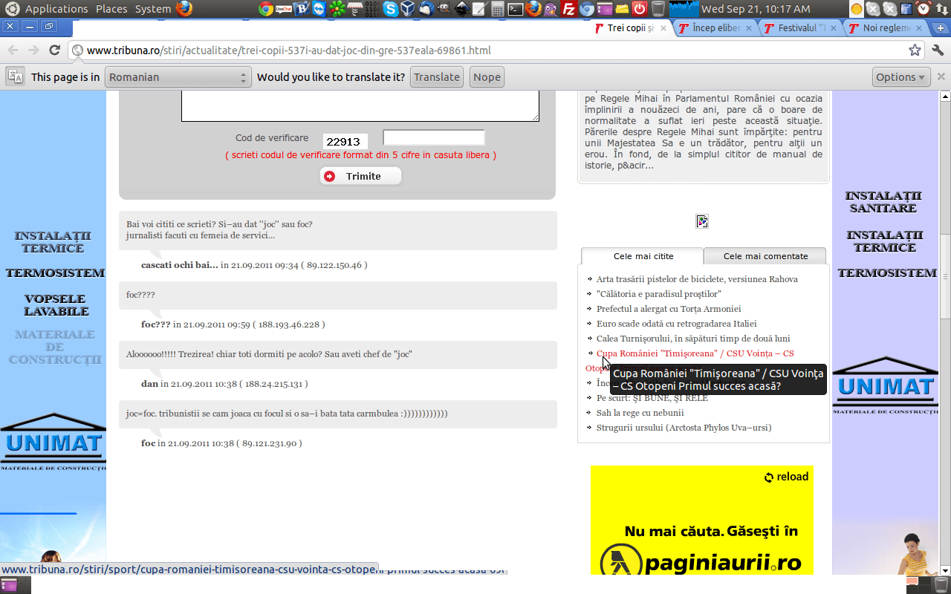This screenshot has width=951, height=594.
Task: Open VirtualBox from the panel launcher
Action: coord(408,9)
